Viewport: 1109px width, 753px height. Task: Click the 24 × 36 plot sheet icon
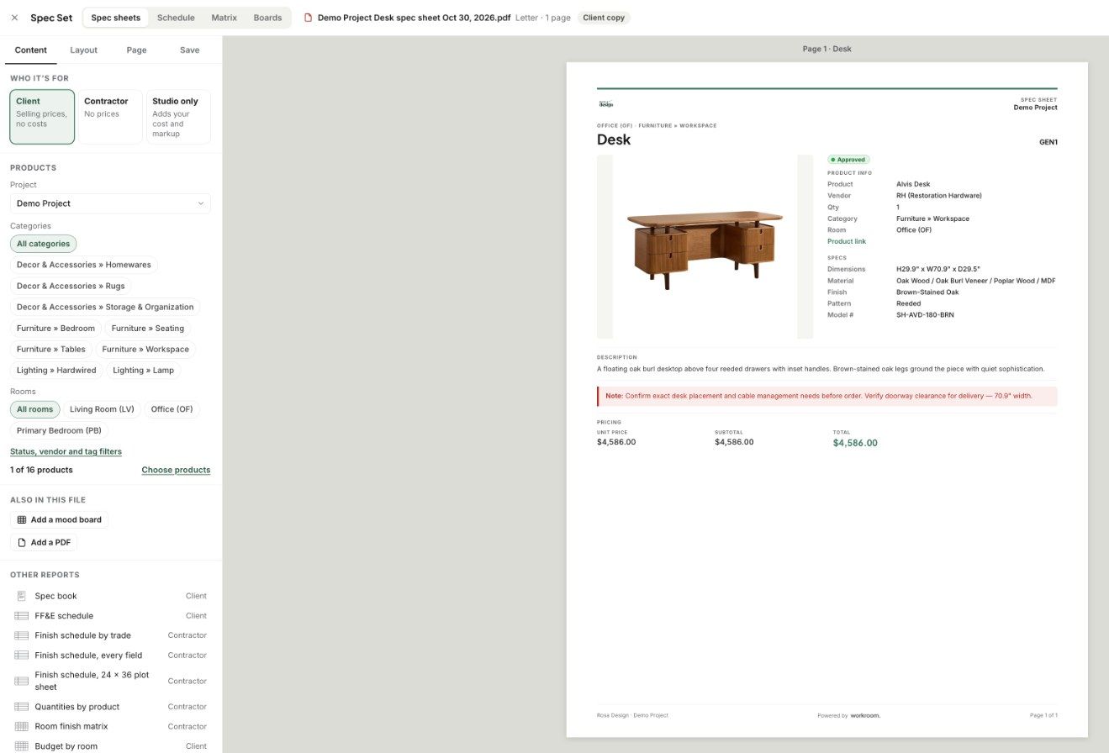(x=22, y=681)
